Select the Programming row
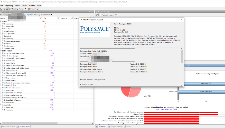Viewport: 225px width, 129px height. (x=47, y=39)
